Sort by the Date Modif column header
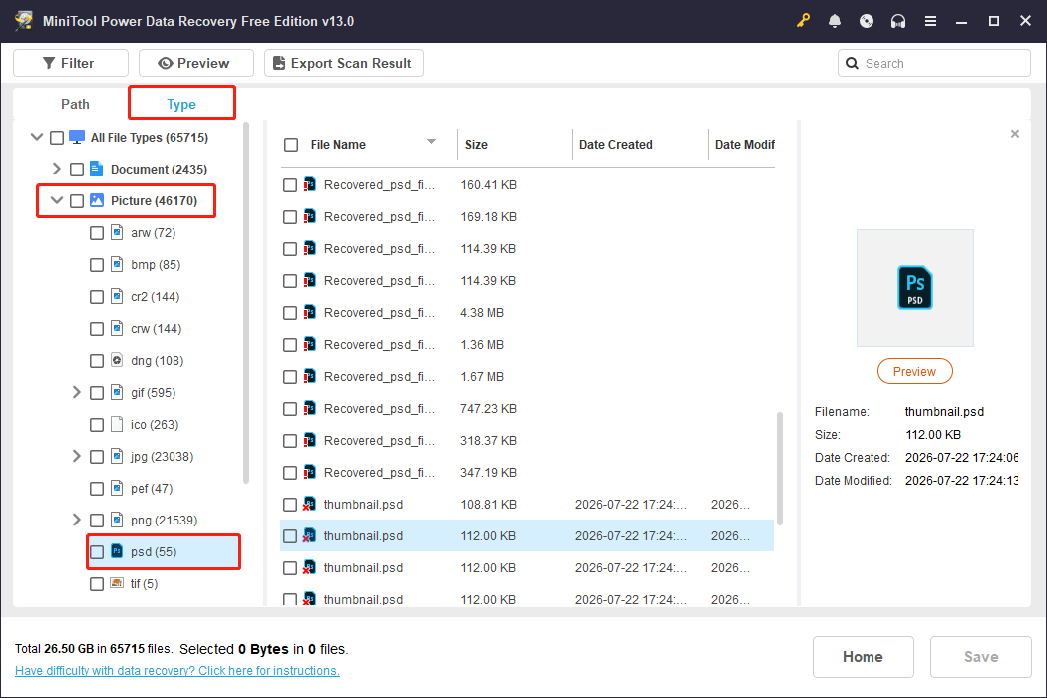1047x698 pixels. (x=743, y=145)
